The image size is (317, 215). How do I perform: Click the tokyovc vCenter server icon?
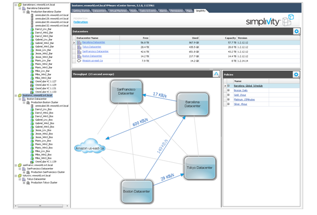coord(20,175)
